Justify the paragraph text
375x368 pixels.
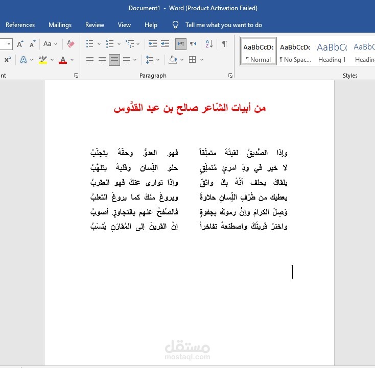[x=127, y=60]
